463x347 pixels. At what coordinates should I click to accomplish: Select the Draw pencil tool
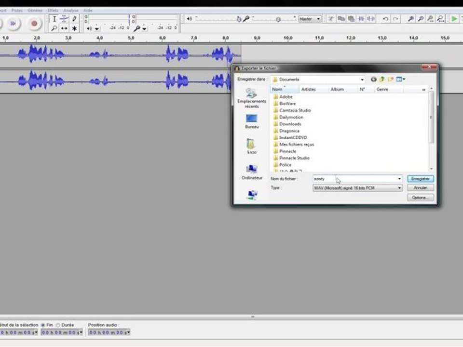click(x=74, y=19)
